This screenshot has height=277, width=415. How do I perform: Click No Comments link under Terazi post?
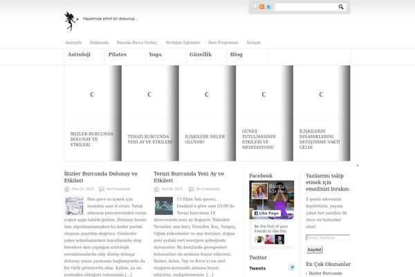coord(207,189)
